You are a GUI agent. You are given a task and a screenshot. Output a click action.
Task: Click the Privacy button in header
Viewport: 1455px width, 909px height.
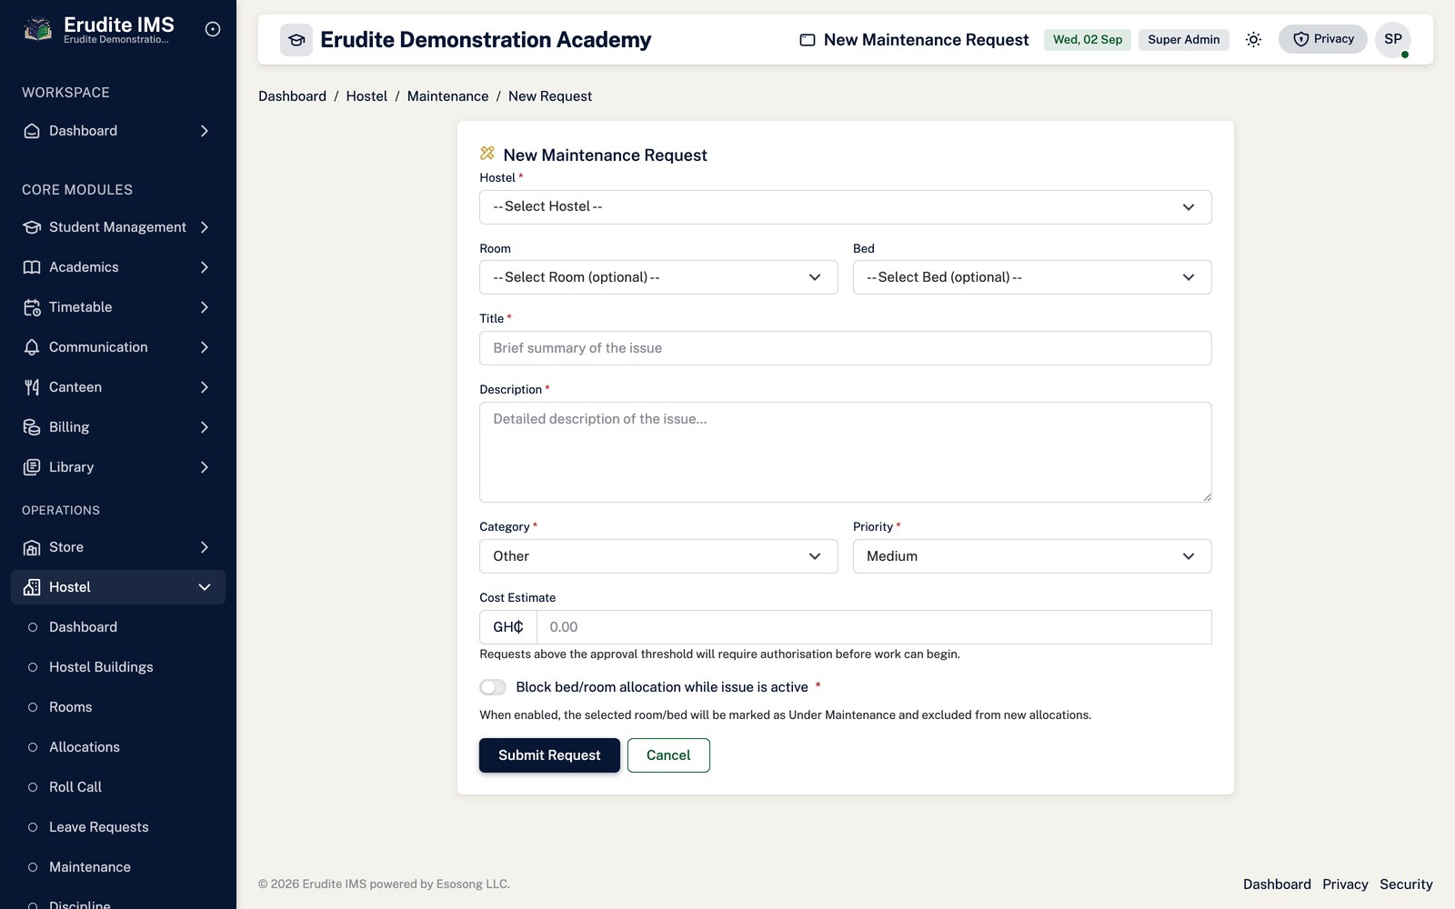(1322, 39)
